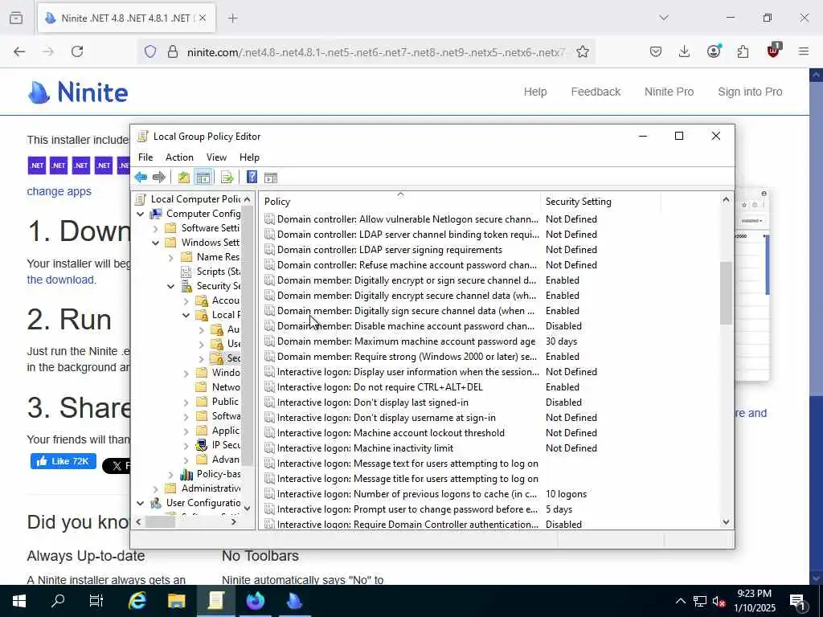Click Firefox reload page icon
Image resolution: width=823 pixels, height=617 pixels.
(77, 51)
